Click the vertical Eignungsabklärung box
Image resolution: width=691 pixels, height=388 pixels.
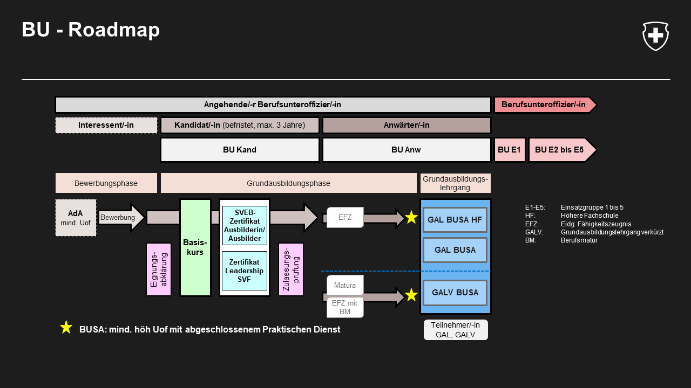click(x=158, y=269)
